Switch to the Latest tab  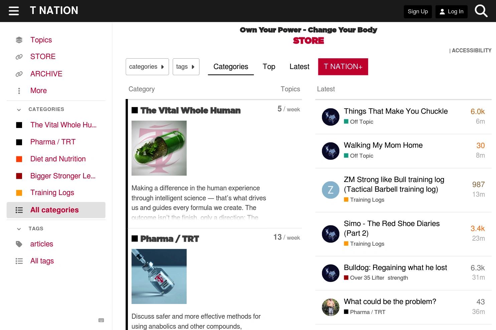click(x=299, y=67)
